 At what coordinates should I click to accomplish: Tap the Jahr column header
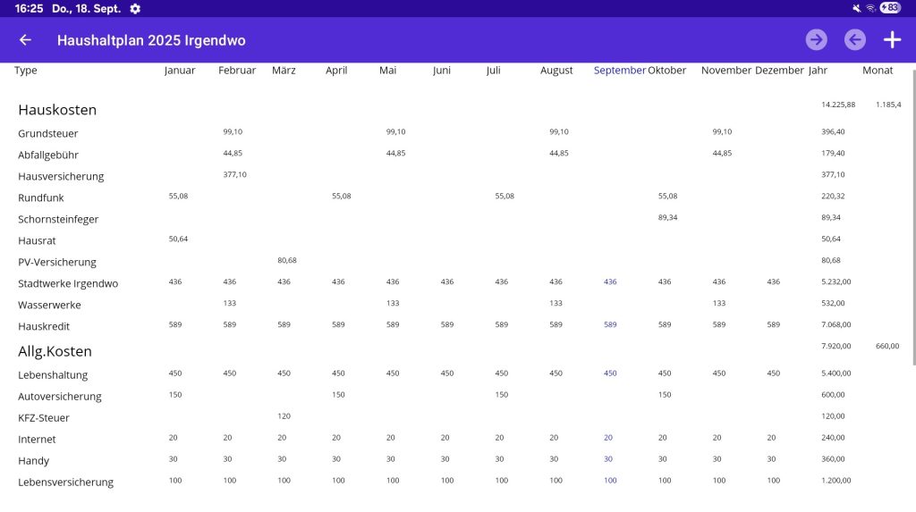818,71
